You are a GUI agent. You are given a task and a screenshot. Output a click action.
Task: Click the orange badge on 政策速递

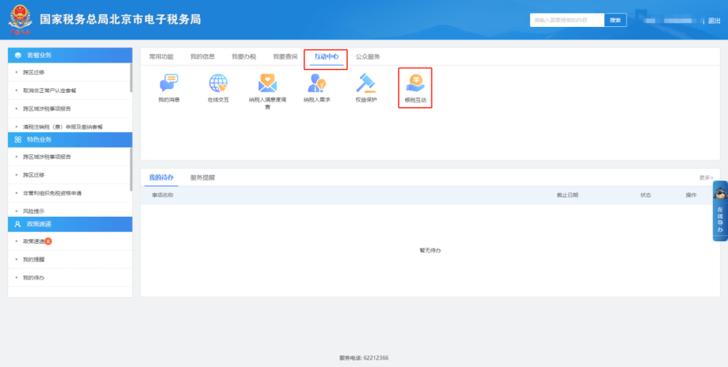(49, 241)
